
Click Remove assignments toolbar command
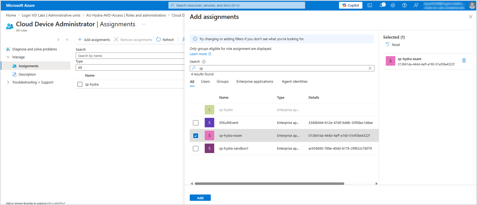(133, 40)
